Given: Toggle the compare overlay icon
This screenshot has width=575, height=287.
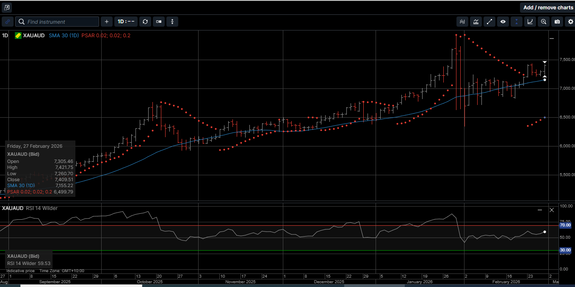Looking at the screenshot, I should (x=158, y=22).
